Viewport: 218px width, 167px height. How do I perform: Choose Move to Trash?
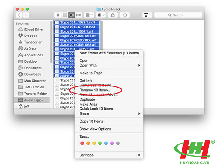(x=109, y=73)
